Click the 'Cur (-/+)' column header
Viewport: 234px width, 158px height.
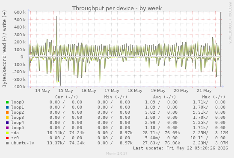click(67, 97)
